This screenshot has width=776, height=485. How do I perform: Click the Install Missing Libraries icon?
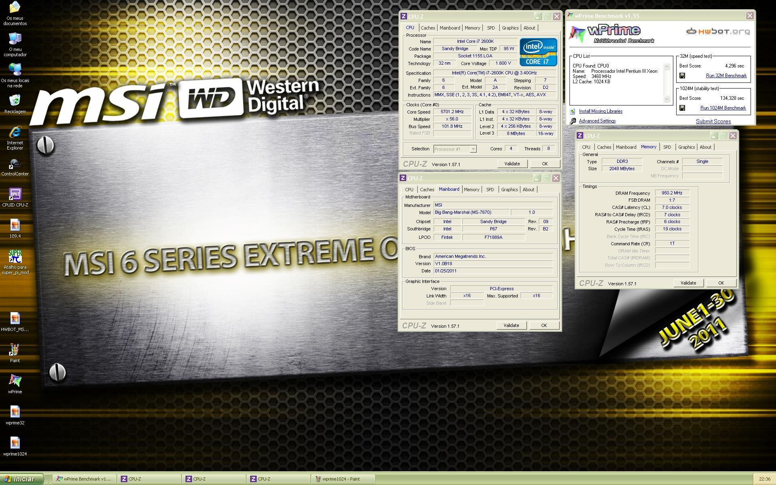pyautogui.click(x=573, y=111)
